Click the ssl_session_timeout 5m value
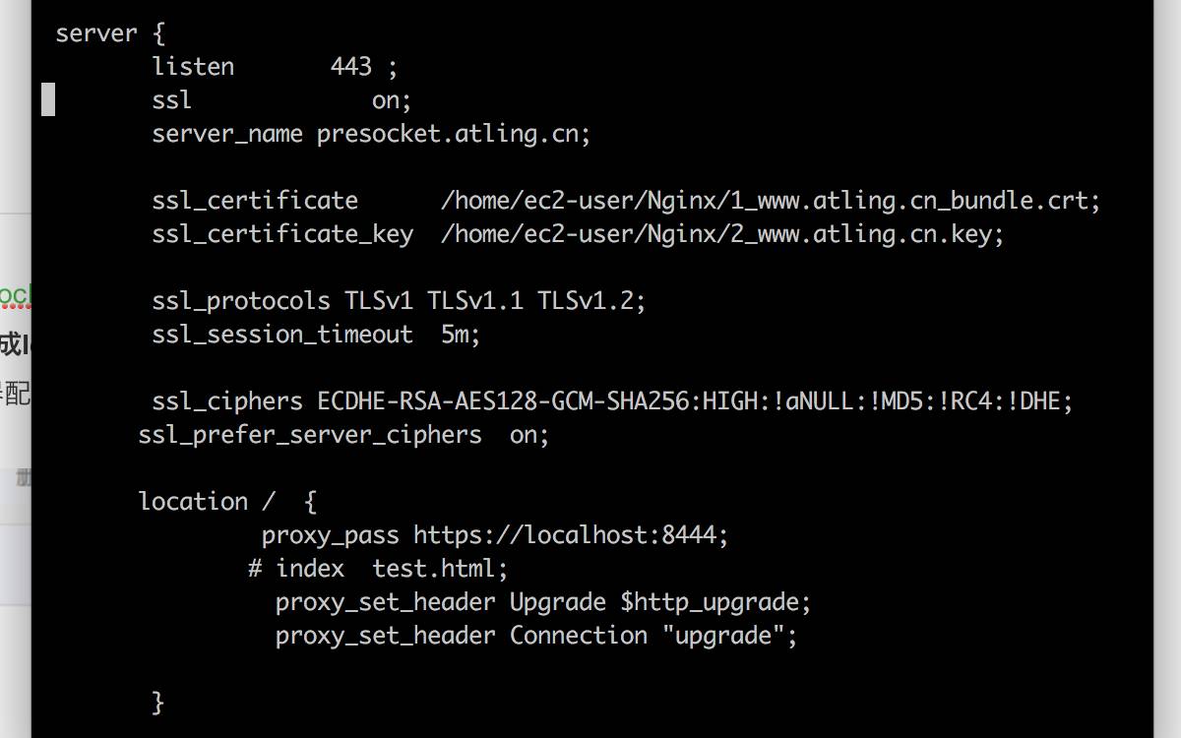Viewport: 1181px width, 738px height. pos(460,335)
